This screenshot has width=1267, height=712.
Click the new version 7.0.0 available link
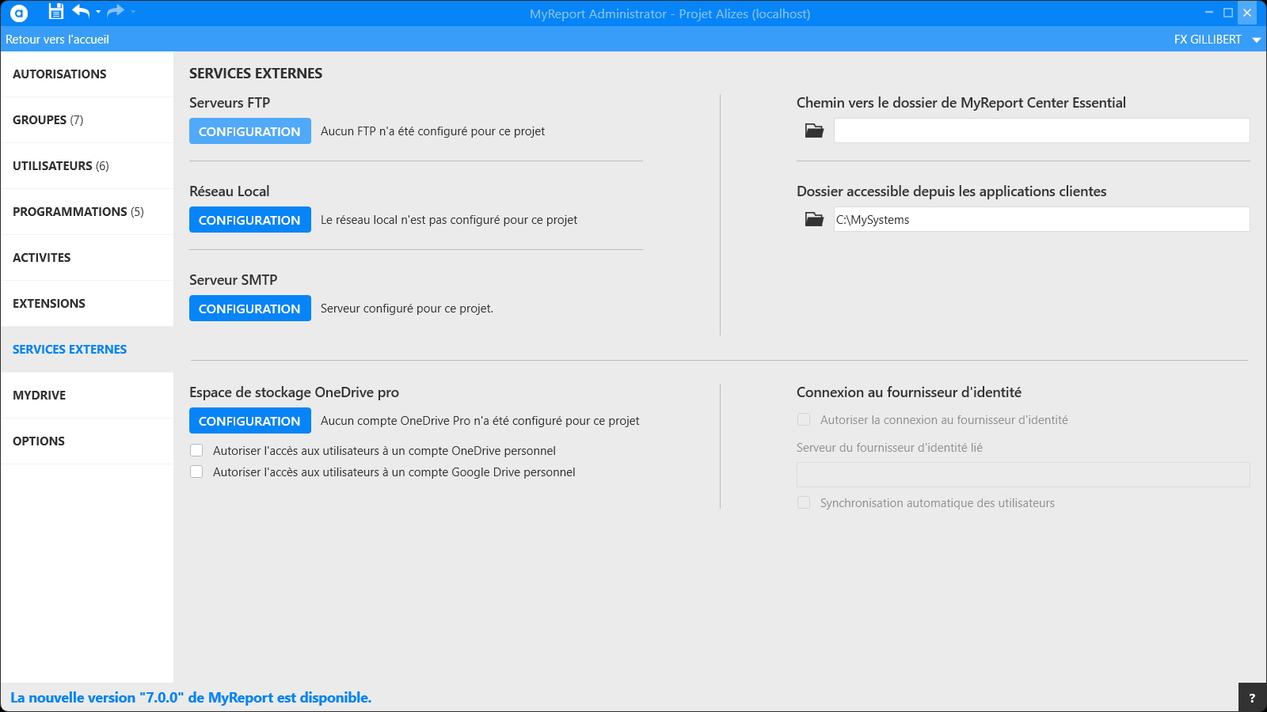(191, 698)
